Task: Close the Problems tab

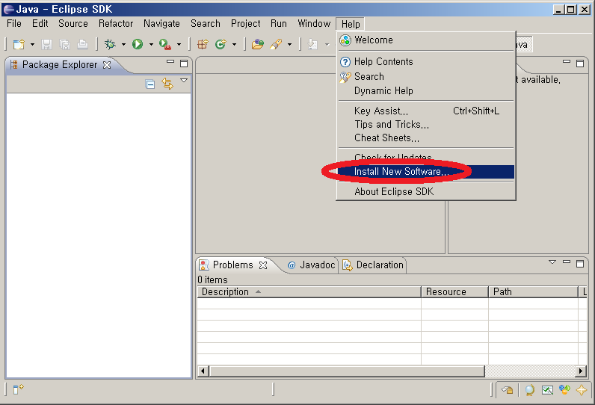Action: (263, 265)
